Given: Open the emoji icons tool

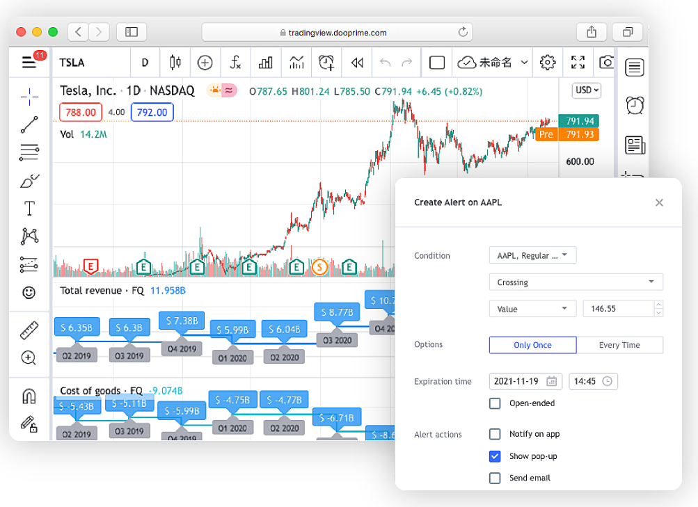Looking at the screenshot, I should pyautogui.click(x=29, y=293).
